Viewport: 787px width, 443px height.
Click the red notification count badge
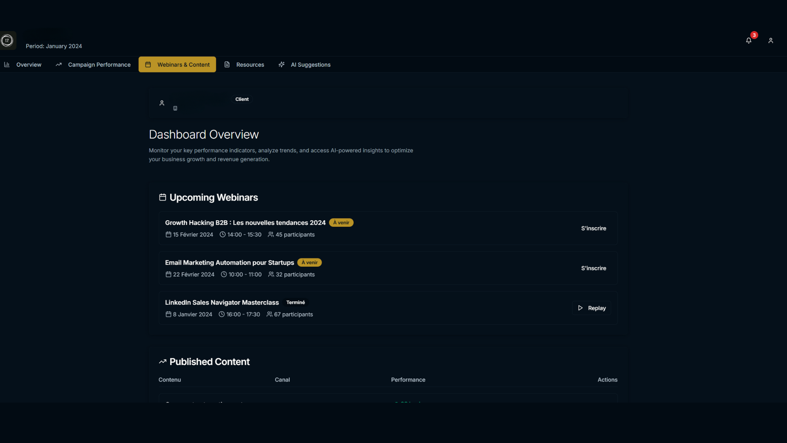[754, 35]
